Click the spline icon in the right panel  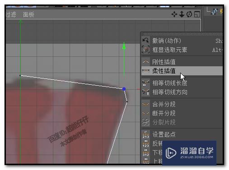[x=214, y=11]
